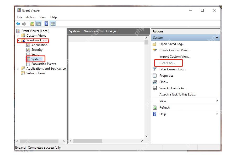
Task: Click the console tree scroll right arrow
Action: point(63,141)
